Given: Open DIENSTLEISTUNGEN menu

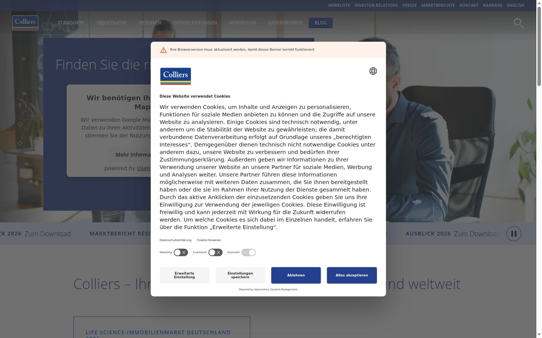Looking at the screenshot, I should tap(195, 23).
